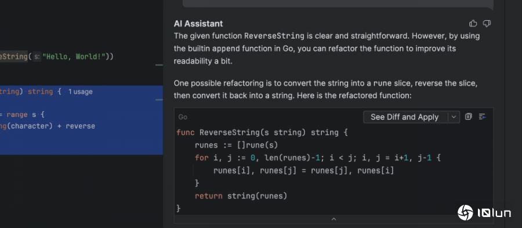
Task: Click lower green change marker in editor stripe
Action: point(159,100)
